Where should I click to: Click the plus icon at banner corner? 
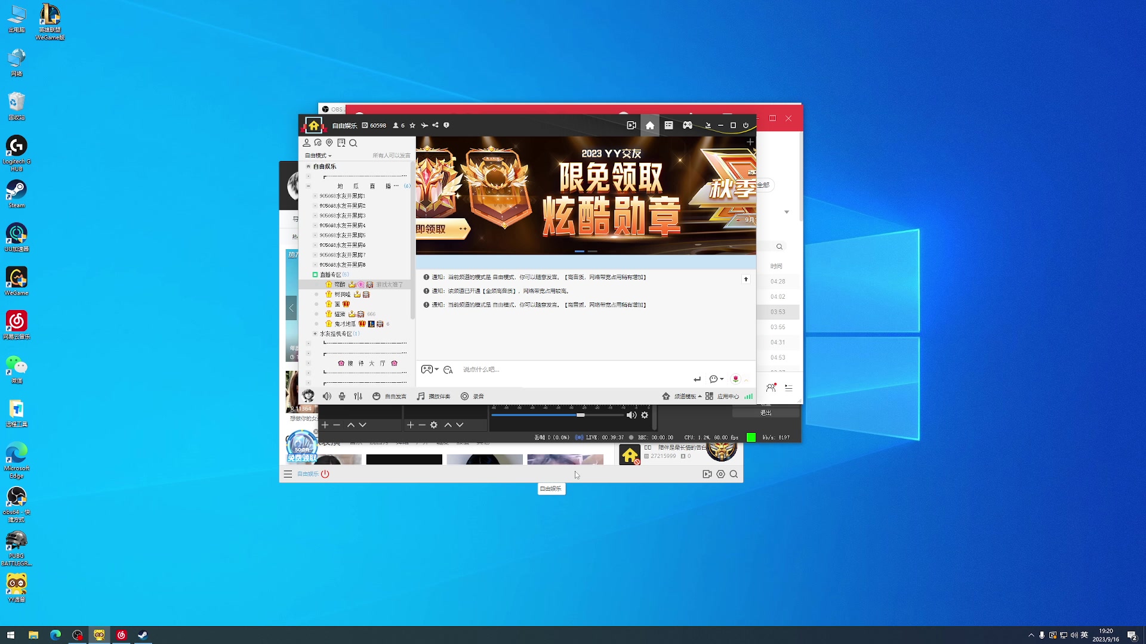tap(750, 142)
